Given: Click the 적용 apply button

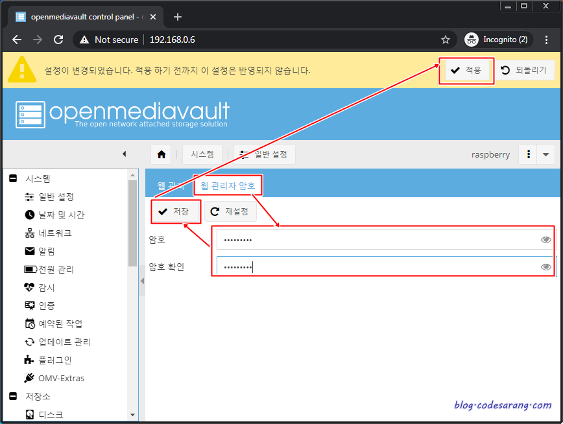Looking at the screenshot, I should click(x=466, y=70).
